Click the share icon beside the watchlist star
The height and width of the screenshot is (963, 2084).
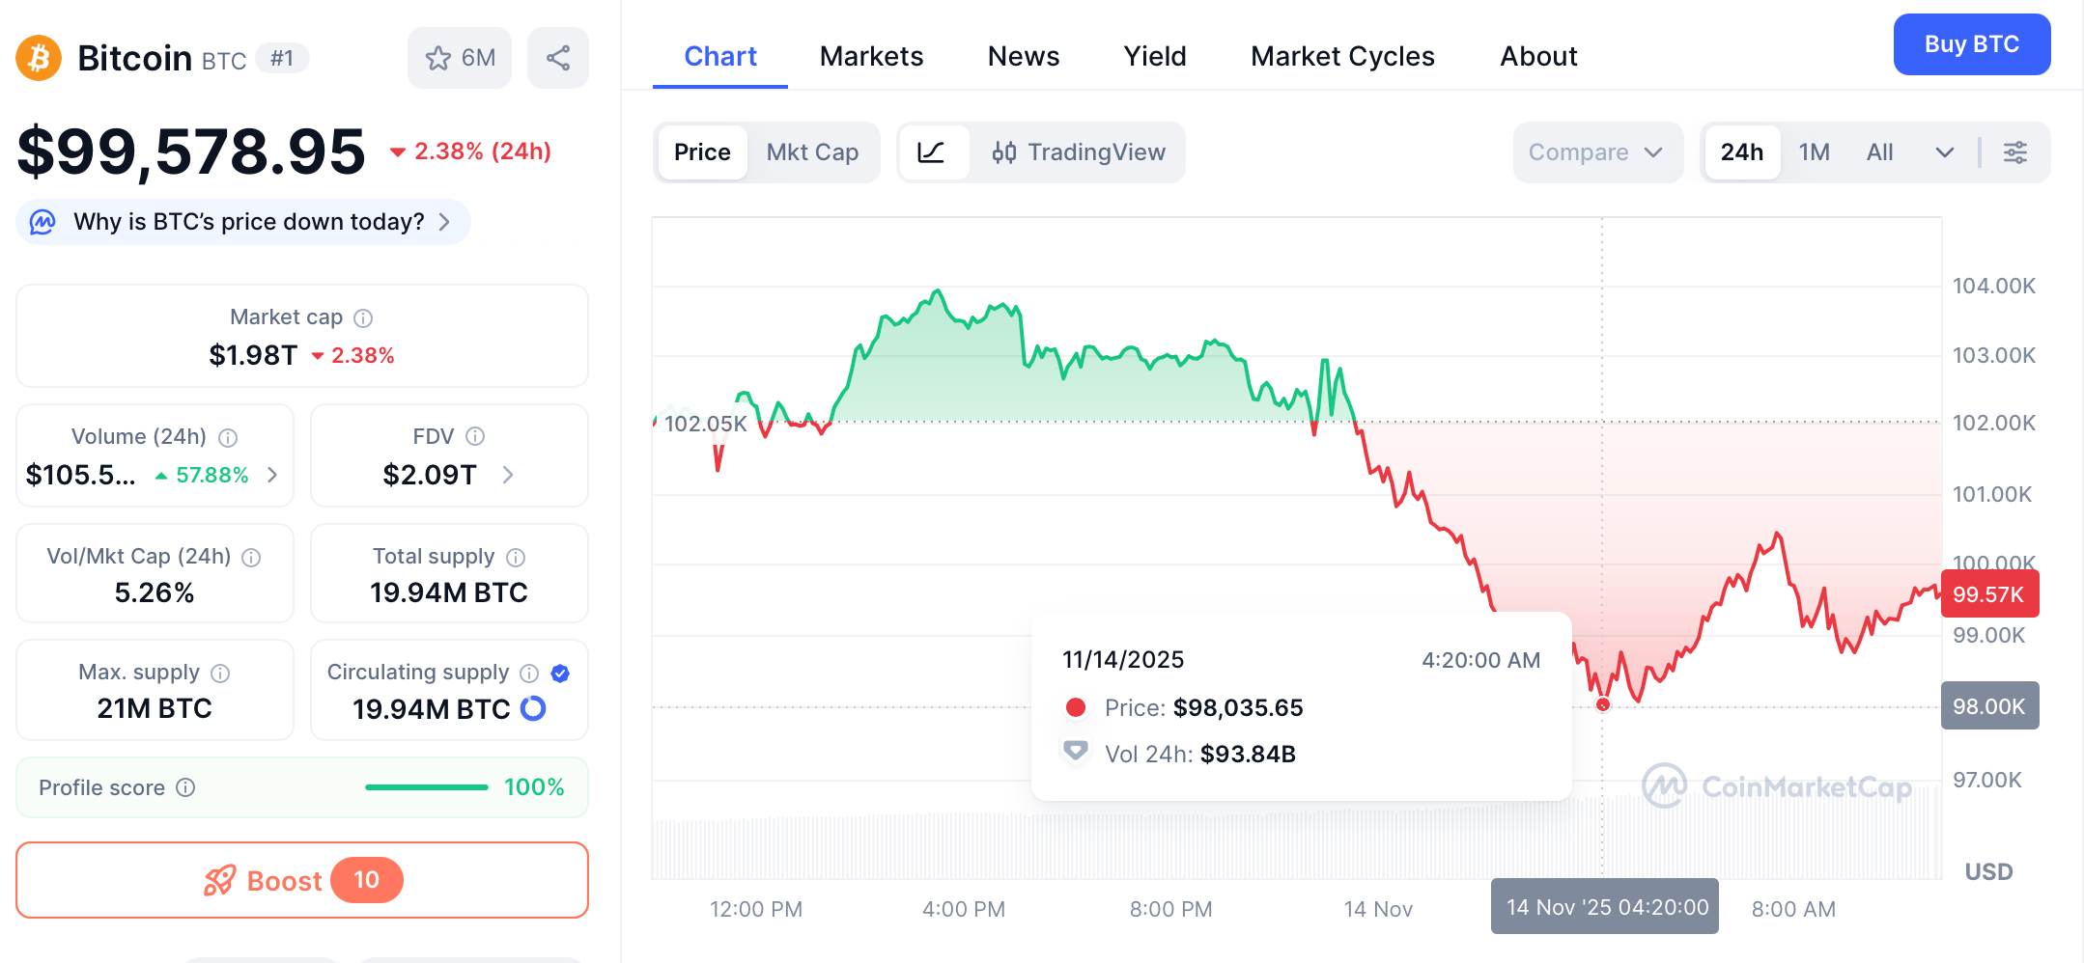tap(558, 58)
